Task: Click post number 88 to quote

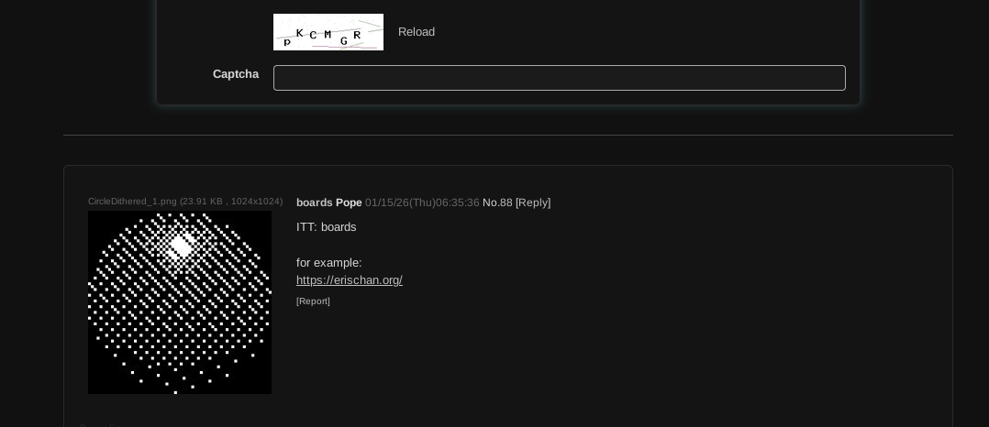Action: click(506, 203)
